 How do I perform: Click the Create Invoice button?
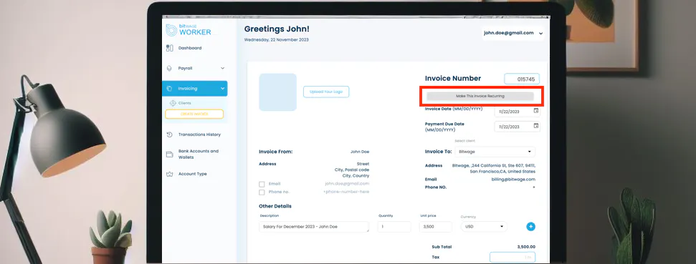(x=194, y=114)
